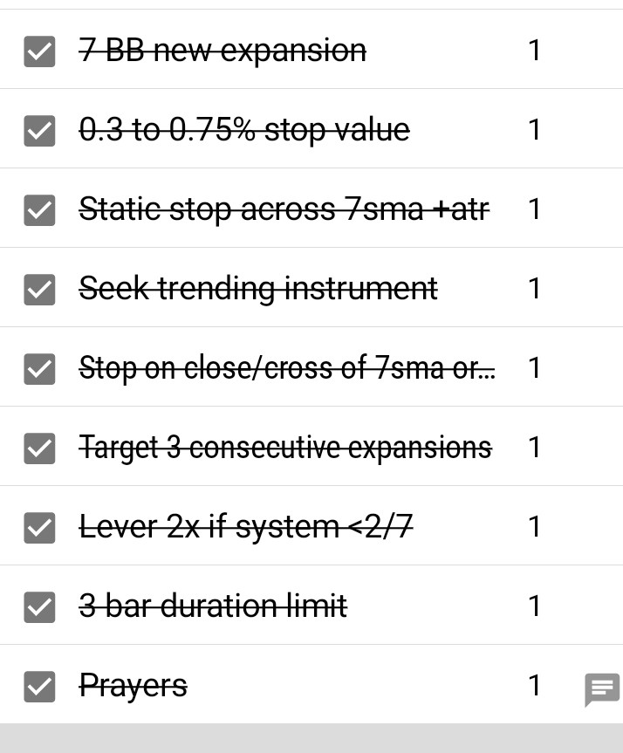Viewport: 623px width, 753px height.
Task: Open the "Lever 2x if system <2/7" item
Action: point(246,527)
